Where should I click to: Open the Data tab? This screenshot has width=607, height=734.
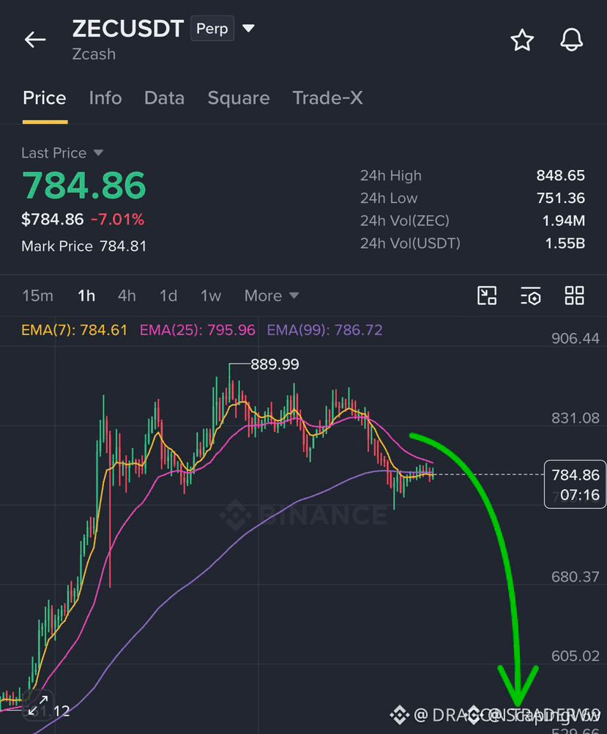(165, 98)
